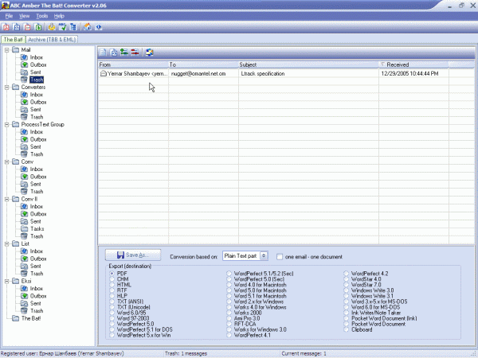This screenshot has width=478, height=358.
Task: Open the Help menu
Action: 59,16
